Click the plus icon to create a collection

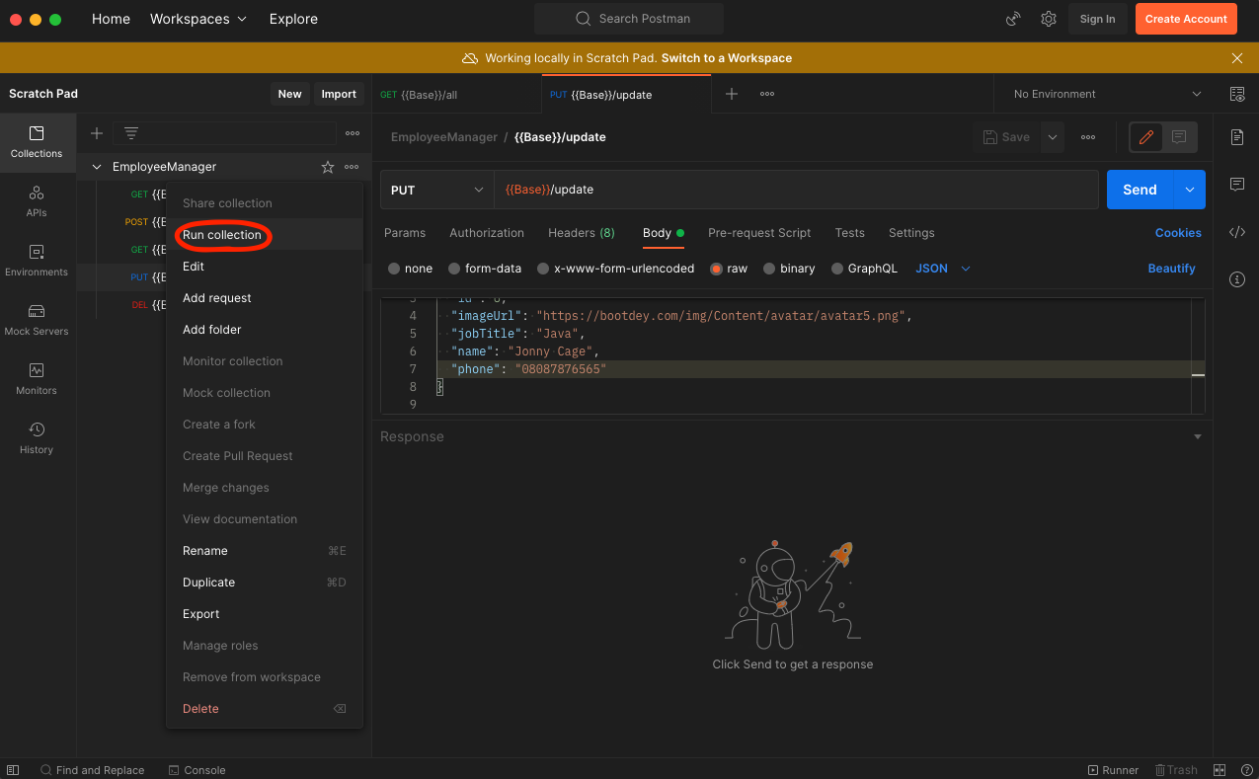tap(97, 133)
